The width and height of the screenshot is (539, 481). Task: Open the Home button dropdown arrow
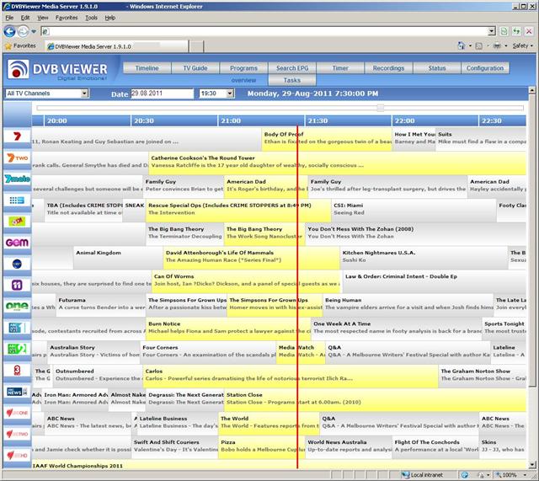(x=470, y=45)
